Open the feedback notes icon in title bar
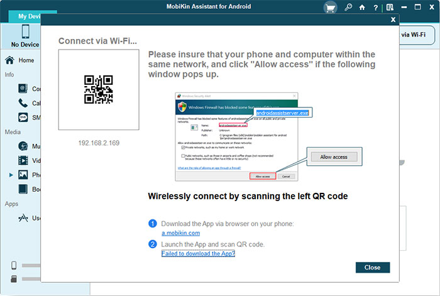This screenshot has width=440, height=296. pos(390,8)
